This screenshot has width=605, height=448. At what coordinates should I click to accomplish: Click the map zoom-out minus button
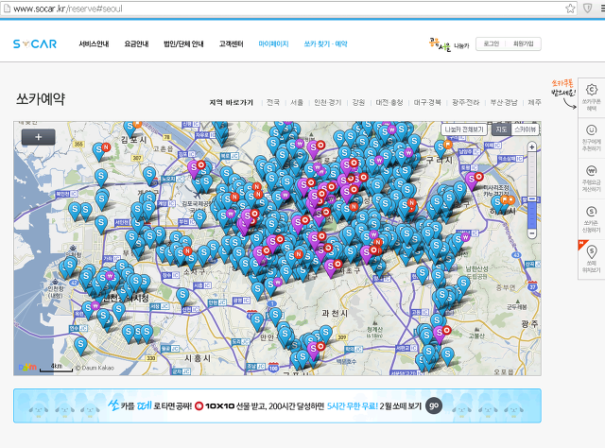click(532, 233)
